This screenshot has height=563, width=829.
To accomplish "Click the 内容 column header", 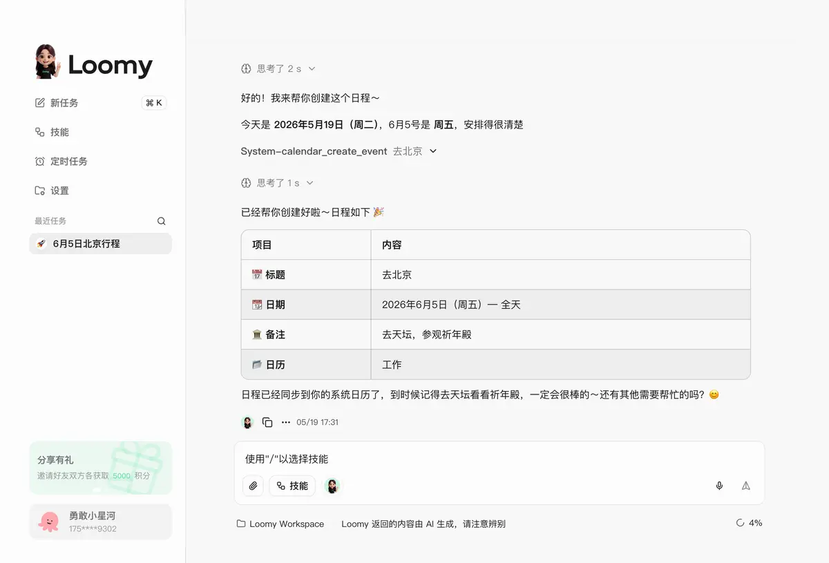I will tap(392, 245).
